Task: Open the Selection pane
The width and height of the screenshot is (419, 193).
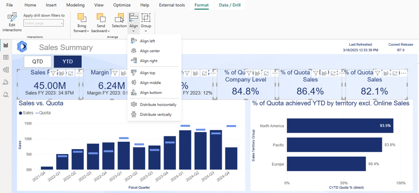Action: [x=119, y=21]
